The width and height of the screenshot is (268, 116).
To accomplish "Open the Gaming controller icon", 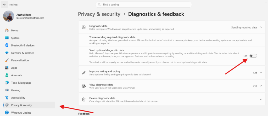I will pyautogui.click(x=7, y=90).
